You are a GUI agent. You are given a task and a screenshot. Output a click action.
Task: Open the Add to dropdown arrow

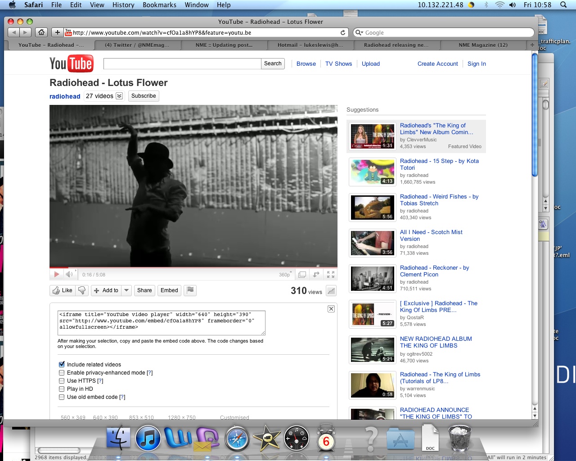point(127,290)
